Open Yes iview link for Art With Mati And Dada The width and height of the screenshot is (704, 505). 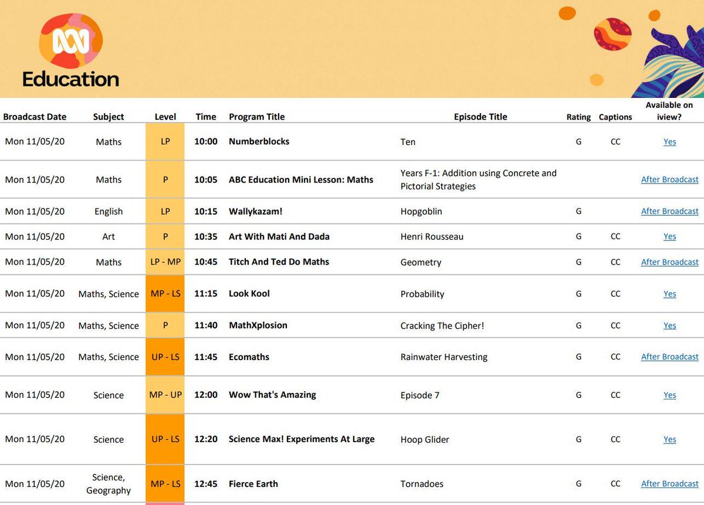click(669, 236)
